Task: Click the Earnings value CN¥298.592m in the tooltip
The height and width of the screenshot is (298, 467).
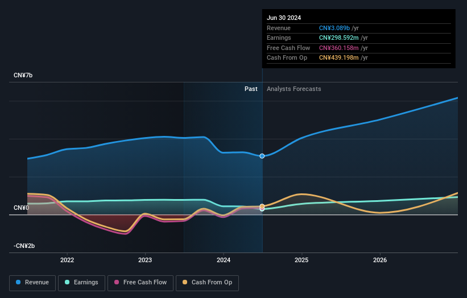Action: pos(339,38)
